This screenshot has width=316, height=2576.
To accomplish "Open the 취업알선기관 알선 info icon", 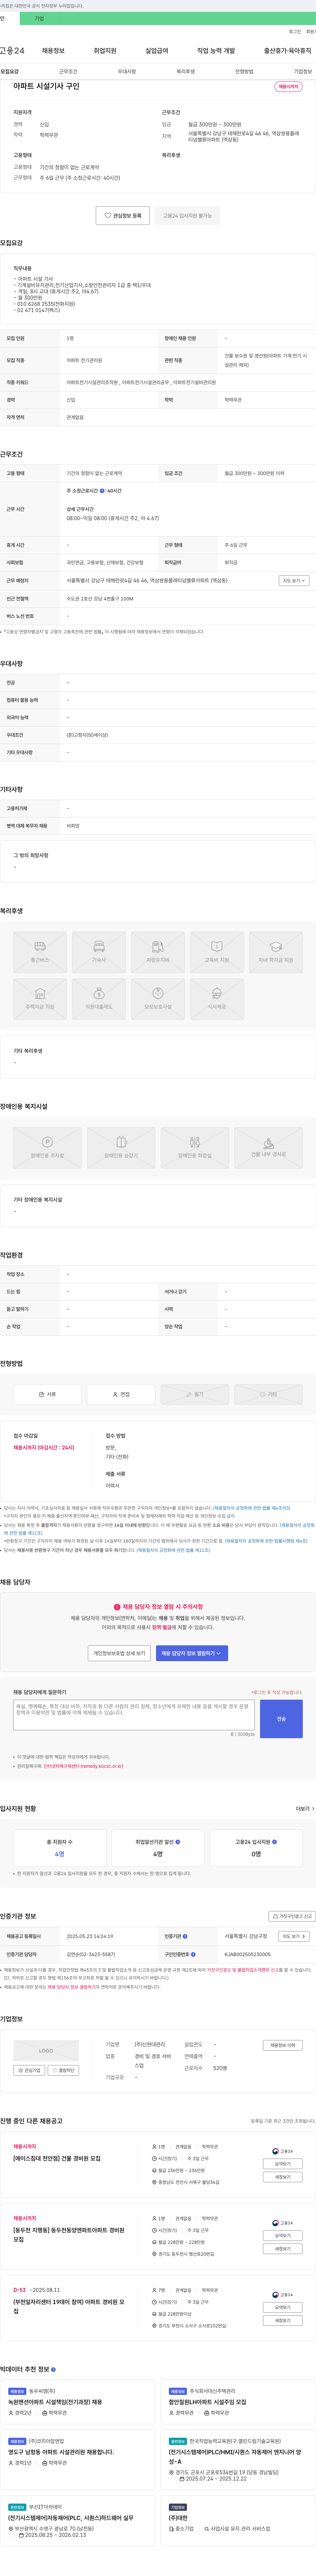I will click(178, 1842).
